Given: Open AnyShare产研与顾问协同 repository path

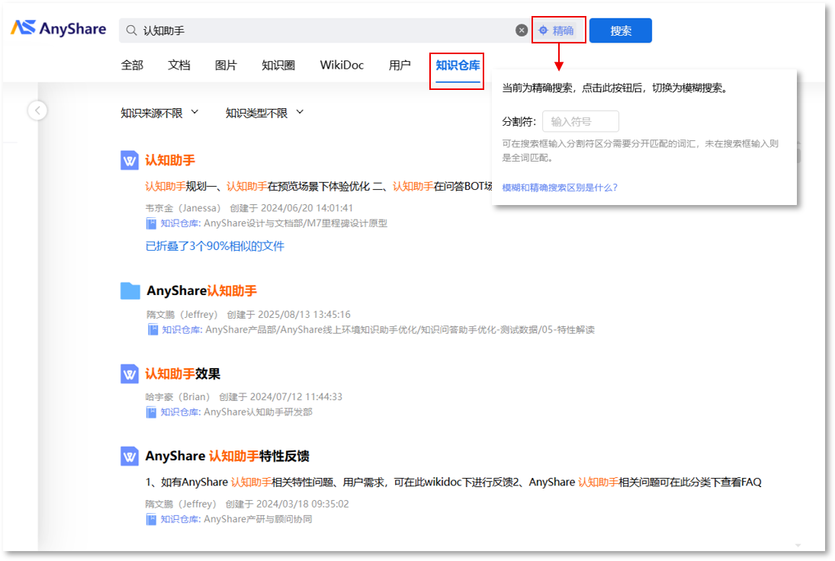Looking at the screenshot, I should pyautogui.click(x=258, y=519).
